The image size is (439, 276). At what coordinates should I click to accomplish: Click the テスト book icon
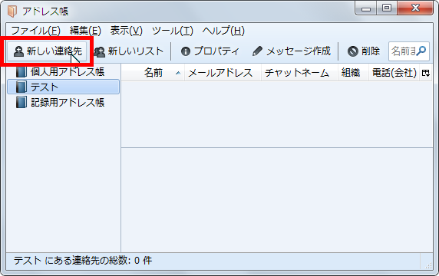[21, 87]
